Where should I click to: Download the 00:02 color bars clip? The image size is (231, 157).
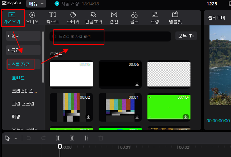pos(88,117)
